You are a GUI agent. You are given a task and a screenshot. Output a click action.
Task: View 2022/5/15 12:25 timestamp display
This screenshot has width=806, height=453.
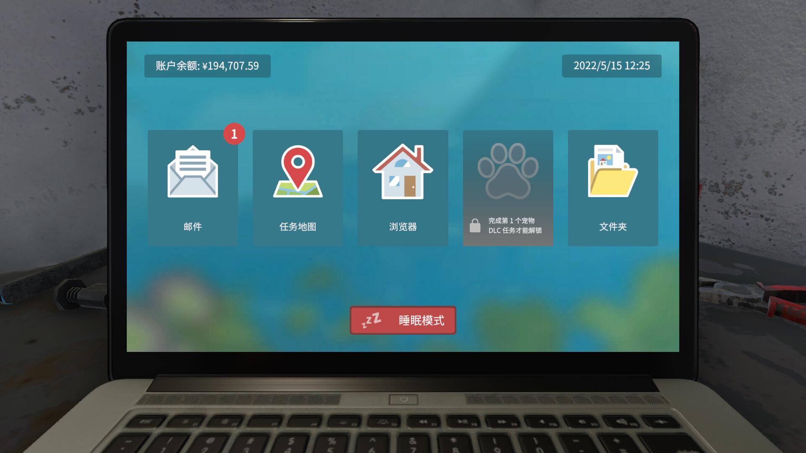(x=612, y=65)
